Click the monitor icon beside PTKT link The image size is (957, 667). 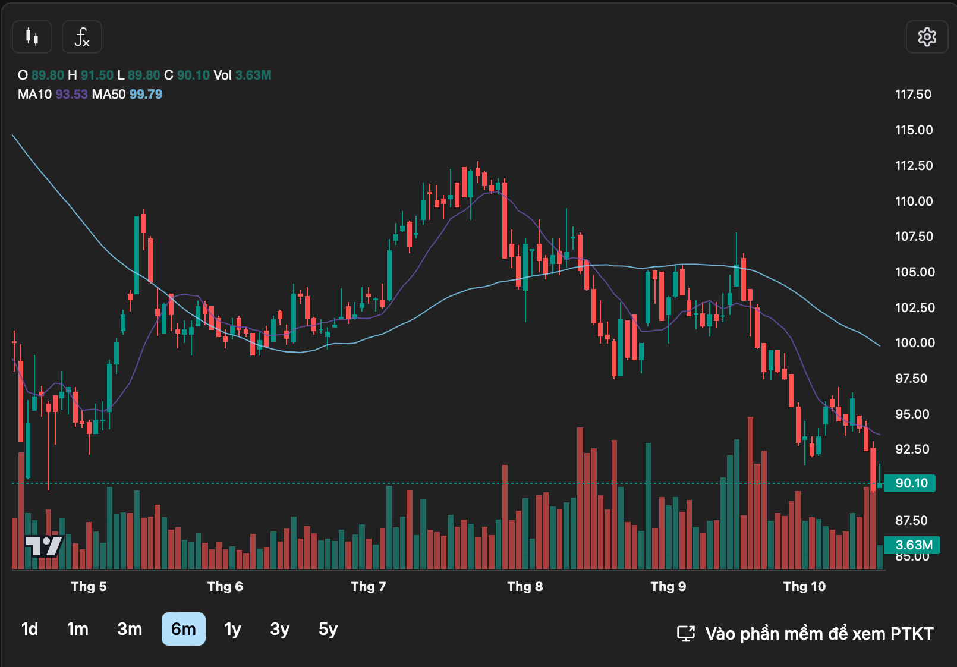click(686, 634)
